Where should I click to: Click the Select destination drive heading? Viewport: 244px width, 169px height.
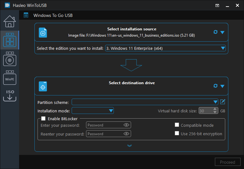132,83
